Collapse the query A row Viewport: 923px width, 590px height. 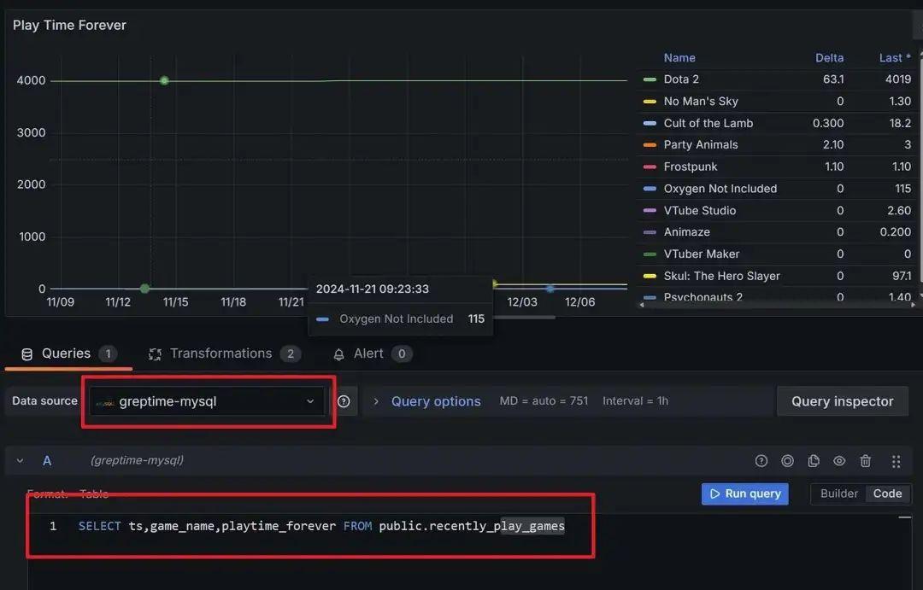pos(21,461)
